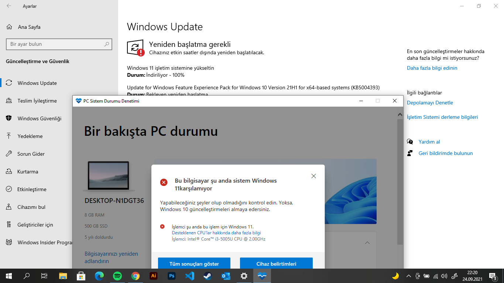Screen dimensions: 504x283
Task: Open 'Desteklenen CPU'lar hakkında daha fazla bilgi'
Action: 216,233
